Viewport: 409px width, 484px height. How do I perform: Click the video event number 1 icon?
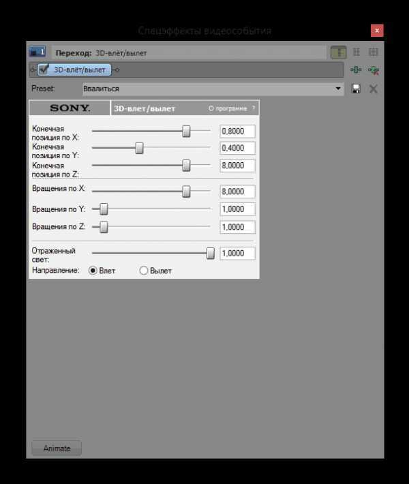(37, 52)
